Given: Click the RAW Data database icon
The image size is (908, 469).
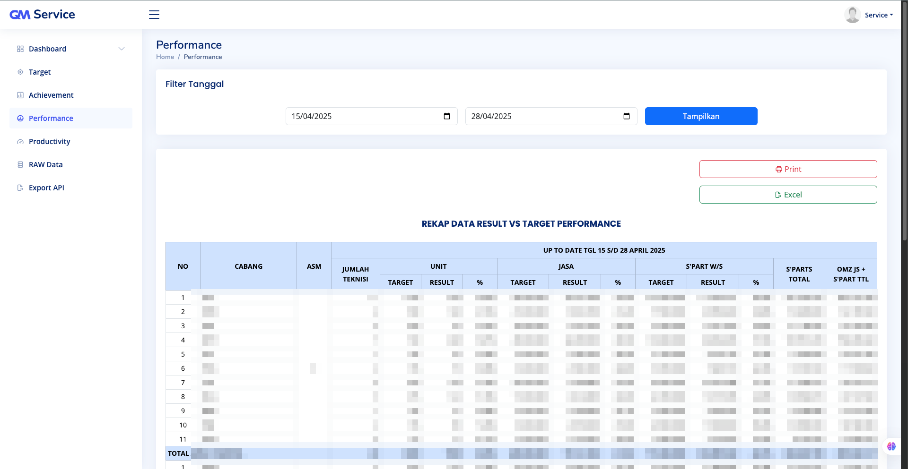Looking at the screenshot, I should [x=20, y=164].
